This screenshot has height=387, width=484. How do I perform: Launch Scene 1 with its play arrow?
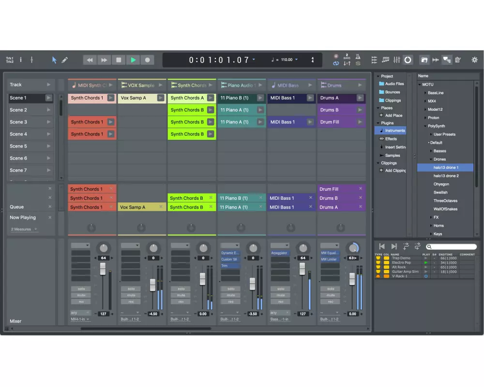pos(48,98)
